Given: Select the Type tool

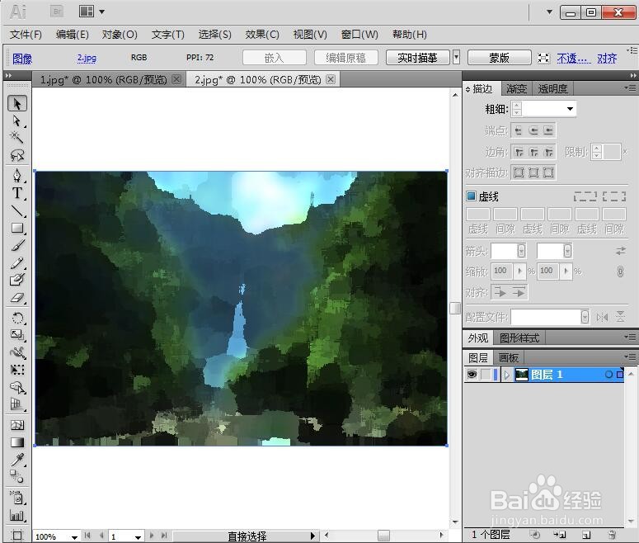Looking at the screenshot, I should click(17, 193).
